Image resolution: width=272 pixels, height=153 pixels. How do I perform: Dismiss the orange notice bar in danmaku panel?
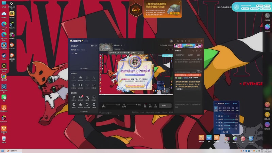(200, 75)
